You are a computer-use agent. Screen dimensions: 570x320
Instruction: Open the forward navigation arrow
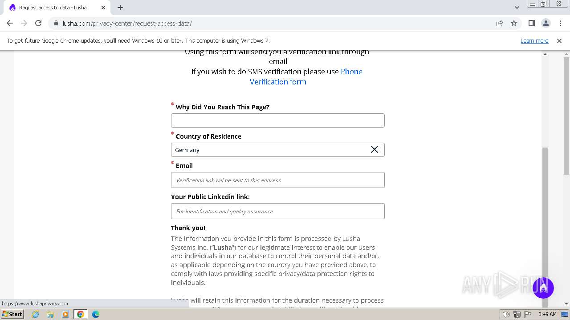click(24, 23)
